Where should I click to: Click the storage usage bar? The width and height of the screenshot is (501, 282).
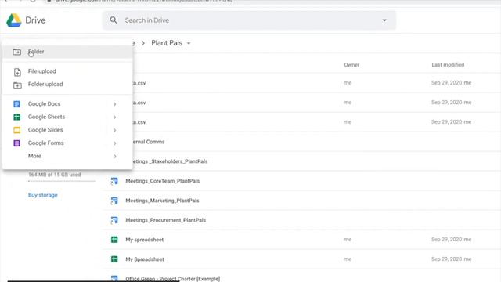click(62, 181)
